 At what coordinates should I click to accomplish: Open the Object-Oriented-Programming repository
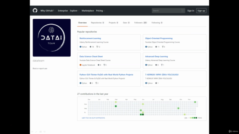coord(159,38)
